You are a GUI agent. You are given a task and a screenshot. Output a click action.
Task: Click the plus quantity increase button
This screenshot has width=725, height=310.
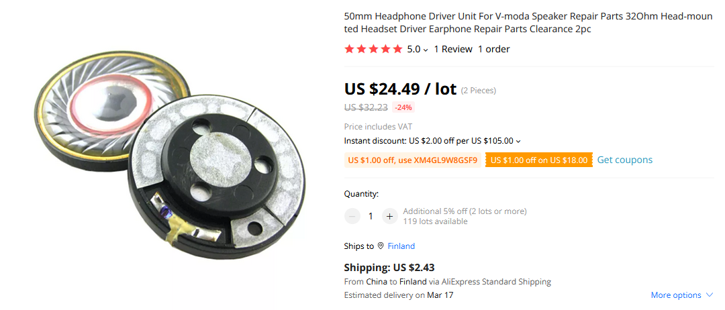point(390,216)
